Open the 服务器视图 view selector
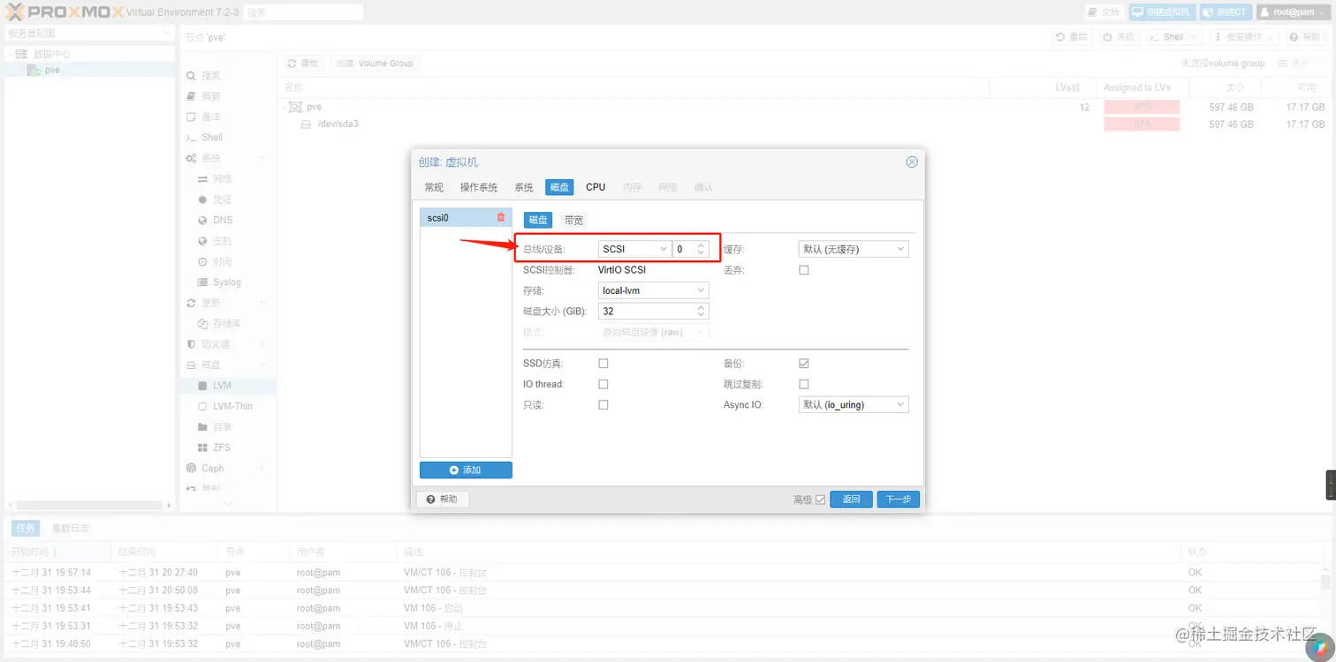The height and width of the screenshot is (662, 1336). tap(88, 34)
